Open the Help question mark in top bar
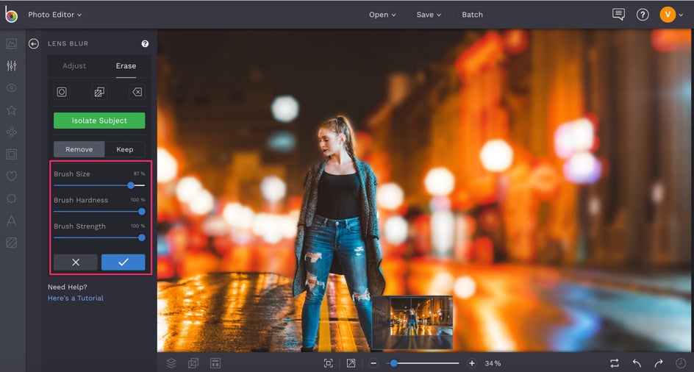The image size is (694, 372). [643, 15]
